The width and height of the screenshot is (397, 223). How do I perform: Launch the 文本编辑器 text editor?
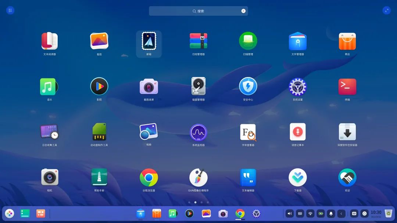point(248,177)
